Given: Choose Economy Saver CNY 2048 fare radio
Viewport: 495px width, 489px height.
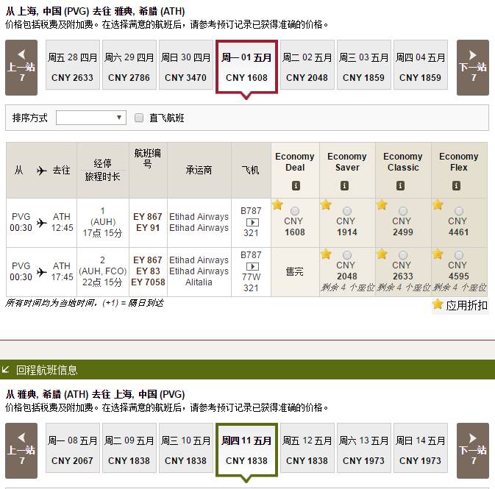Looking at the screenshot, I should pyautogui.click(x=347, y=254).
